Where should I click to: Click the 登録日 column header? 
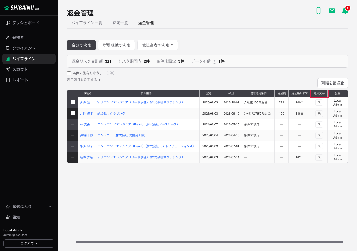210,93
